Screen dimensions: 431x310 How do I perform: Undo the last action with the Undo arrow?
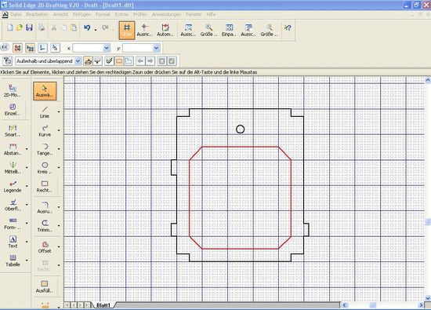coord(87,27)
